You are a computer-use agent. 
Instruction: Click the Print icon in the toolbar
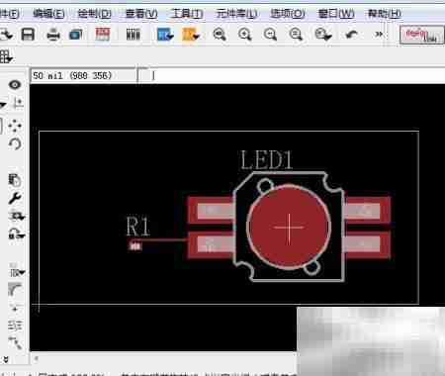click(53, 35)
